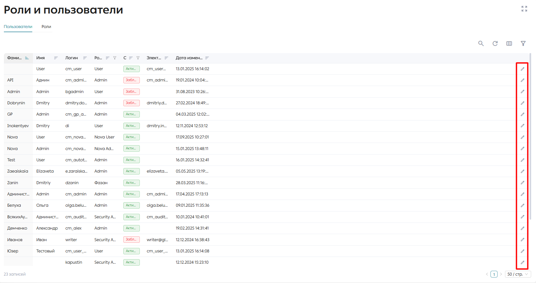
Task: Edit the Dobrynin Dmitry user row
Action: tap(522, 103)
